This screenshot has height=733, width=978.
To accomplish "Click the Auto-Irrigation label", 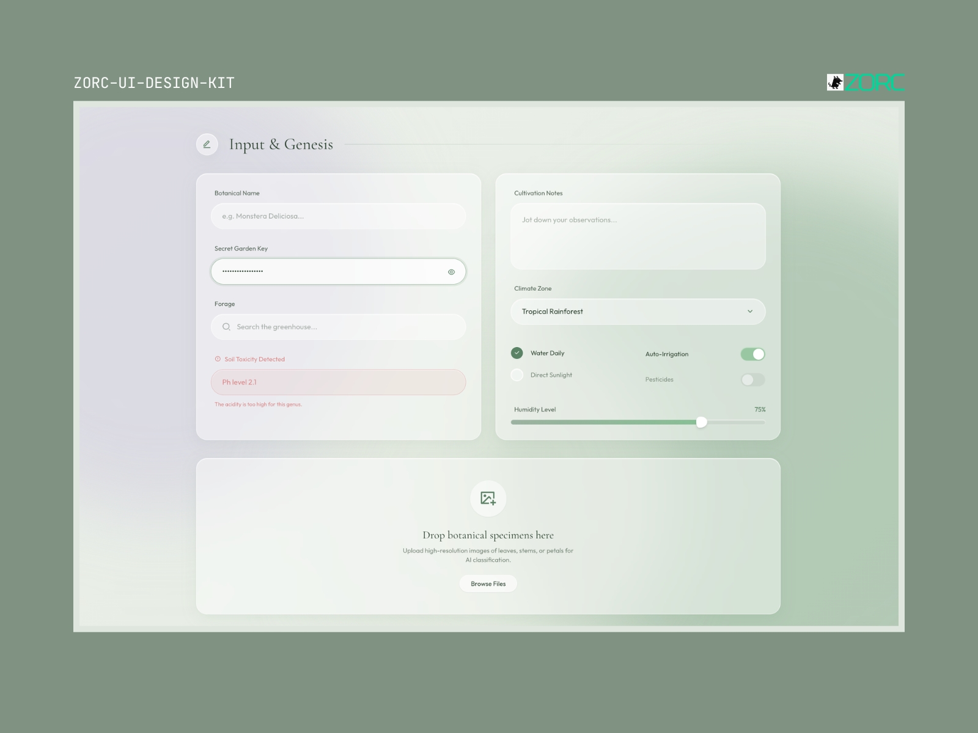I will click(x=667, y=354).
